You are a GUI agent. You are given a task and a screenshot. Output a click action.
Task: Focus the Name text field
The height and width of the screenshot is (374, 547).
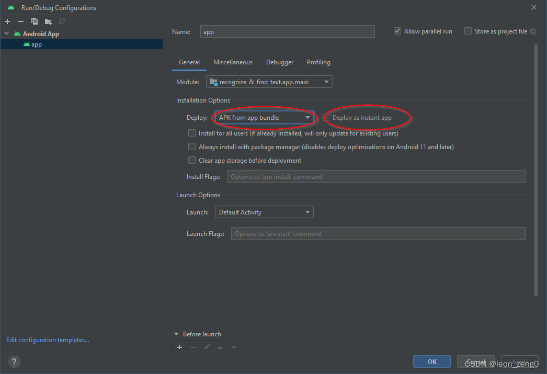287,32
